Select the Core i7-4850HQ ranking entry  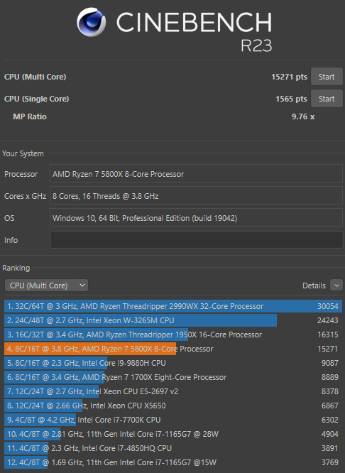coord(173,448)
